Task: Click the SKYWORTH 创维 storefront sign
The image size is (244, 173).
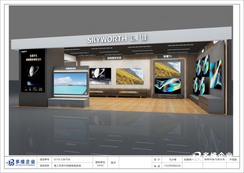Action: (117, 39)
